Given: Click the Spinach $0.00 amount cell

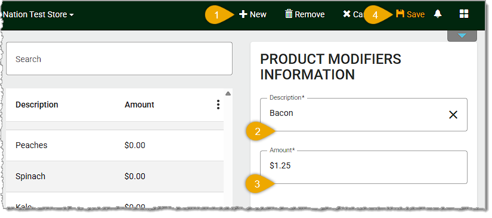Looking at the screenshot, I should pyautogui.click(x=135, y=176).
